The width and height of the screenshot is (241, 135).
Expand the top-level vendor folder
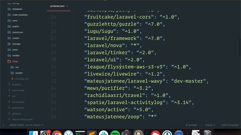point(16,55)
